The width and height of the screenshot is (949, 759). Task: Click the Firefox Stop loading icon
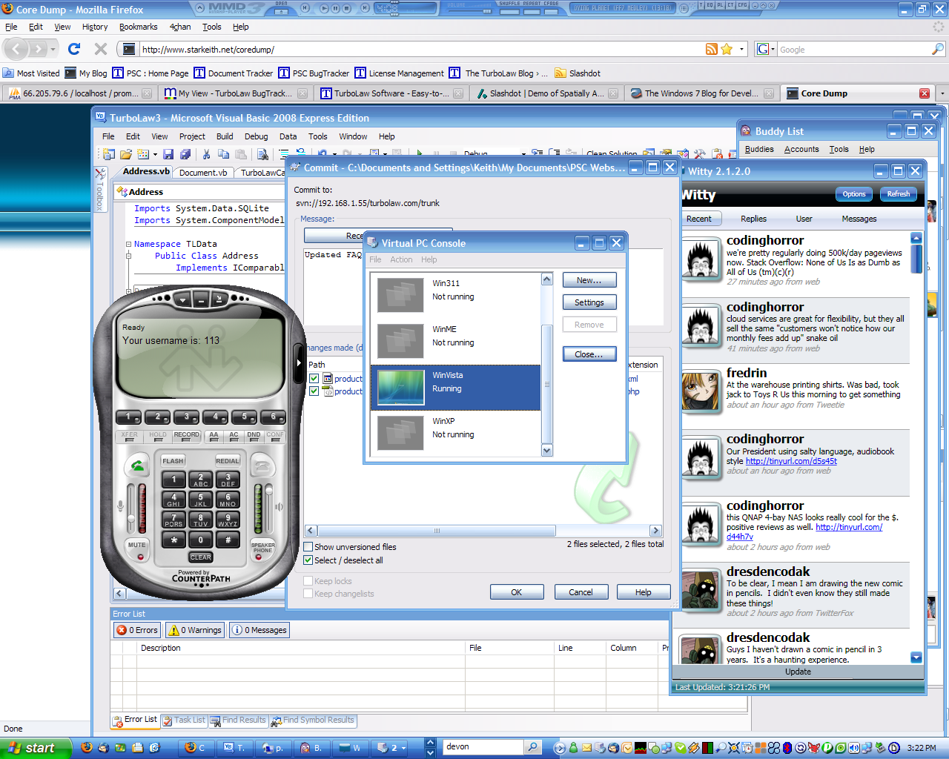pos(101,49)
